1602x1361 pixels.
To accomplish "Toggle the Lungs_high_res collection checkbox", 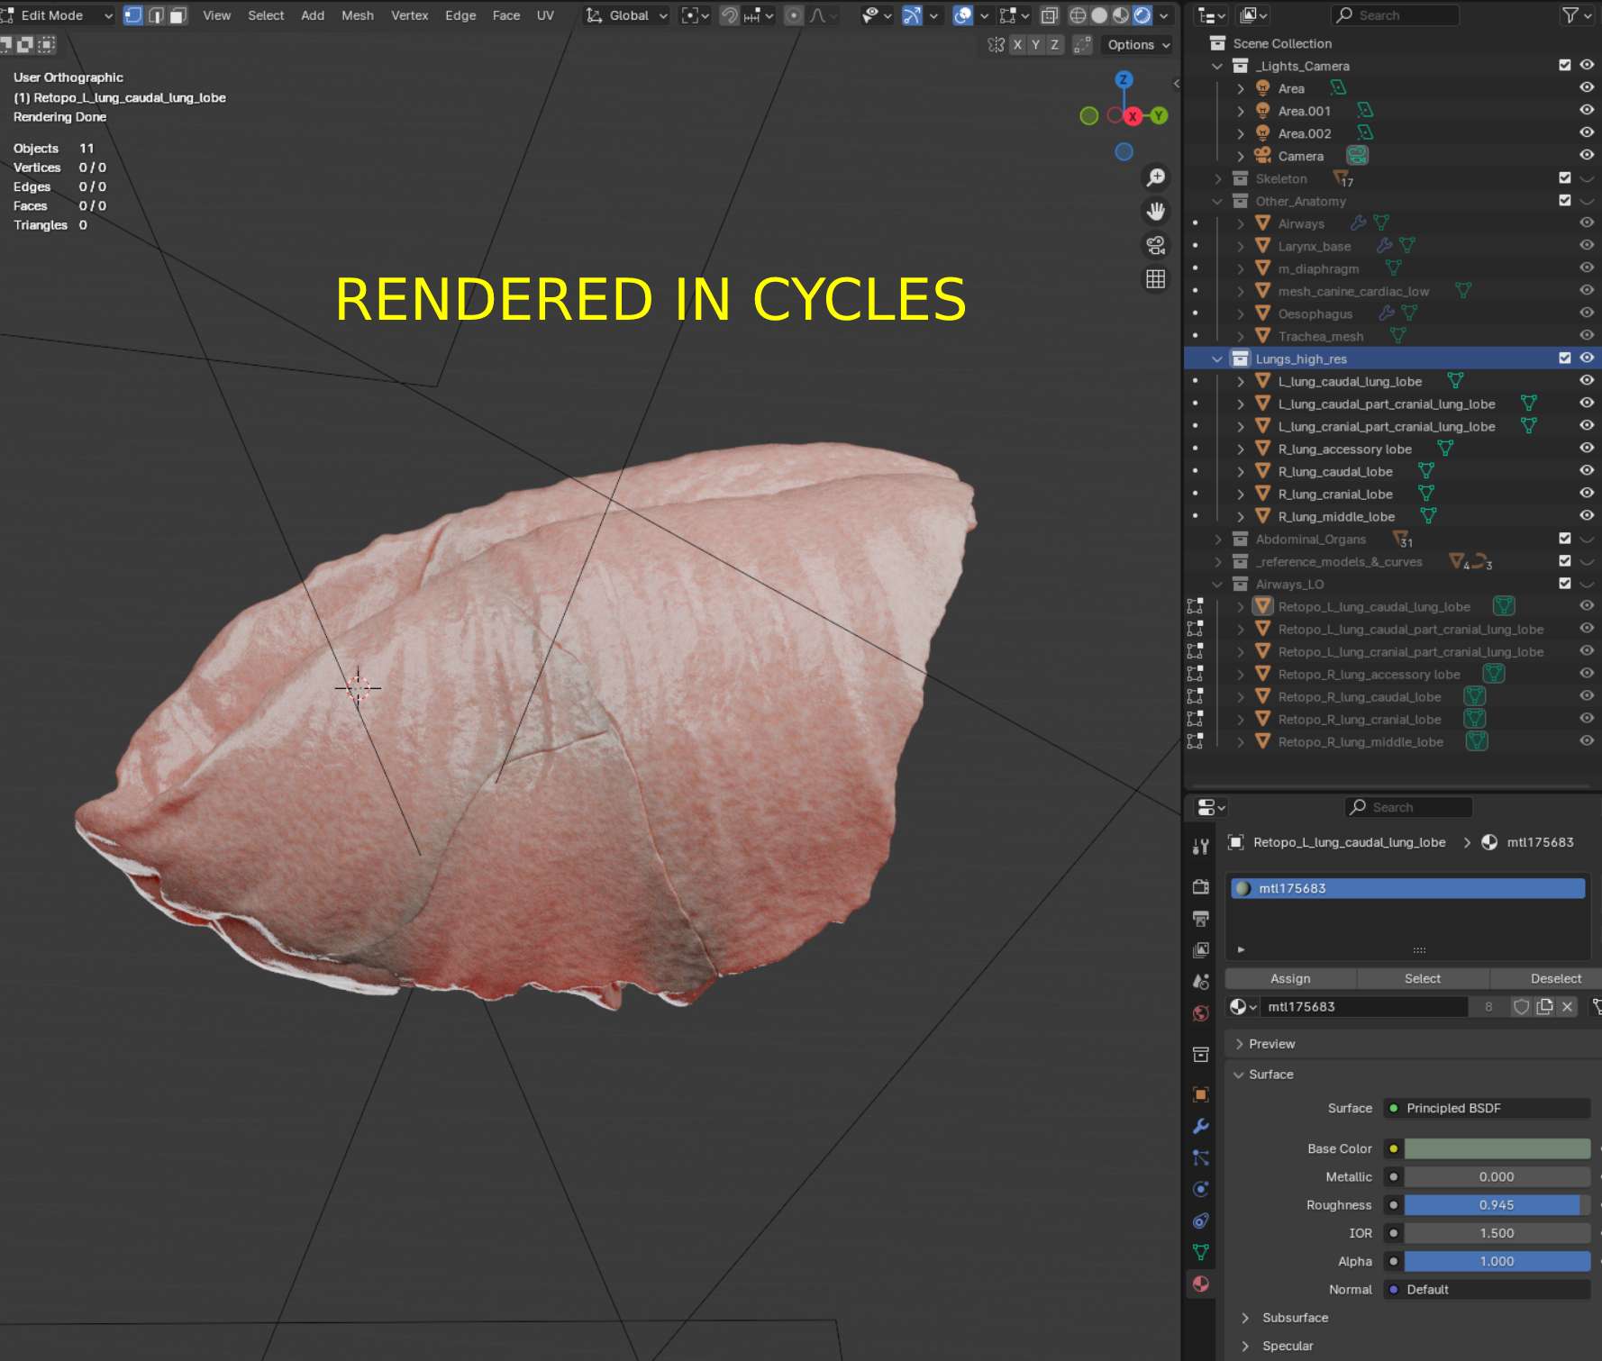I will [x=1565, y=358].
